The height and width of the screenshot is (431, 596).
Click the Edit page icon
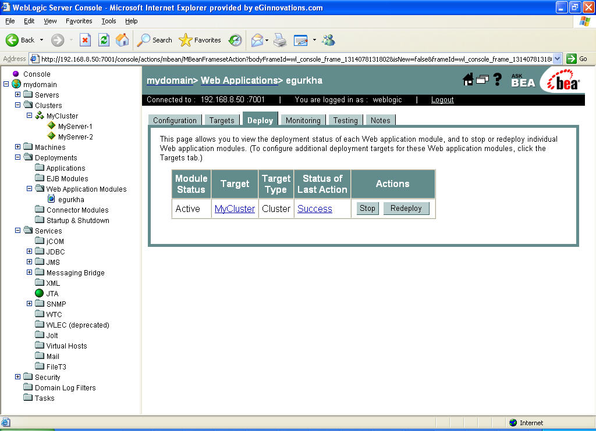(301, 40)
